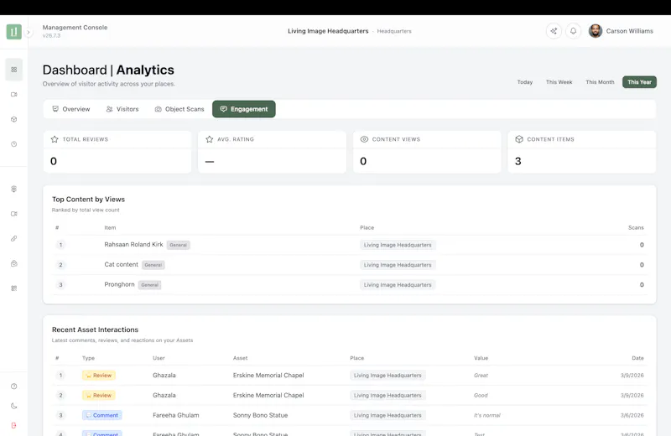Switch to the Overview tab
This screenshot has width=671, height=436.
point(71,109)
